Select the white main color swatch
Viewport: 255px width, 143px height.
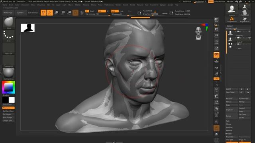(12, 100)
